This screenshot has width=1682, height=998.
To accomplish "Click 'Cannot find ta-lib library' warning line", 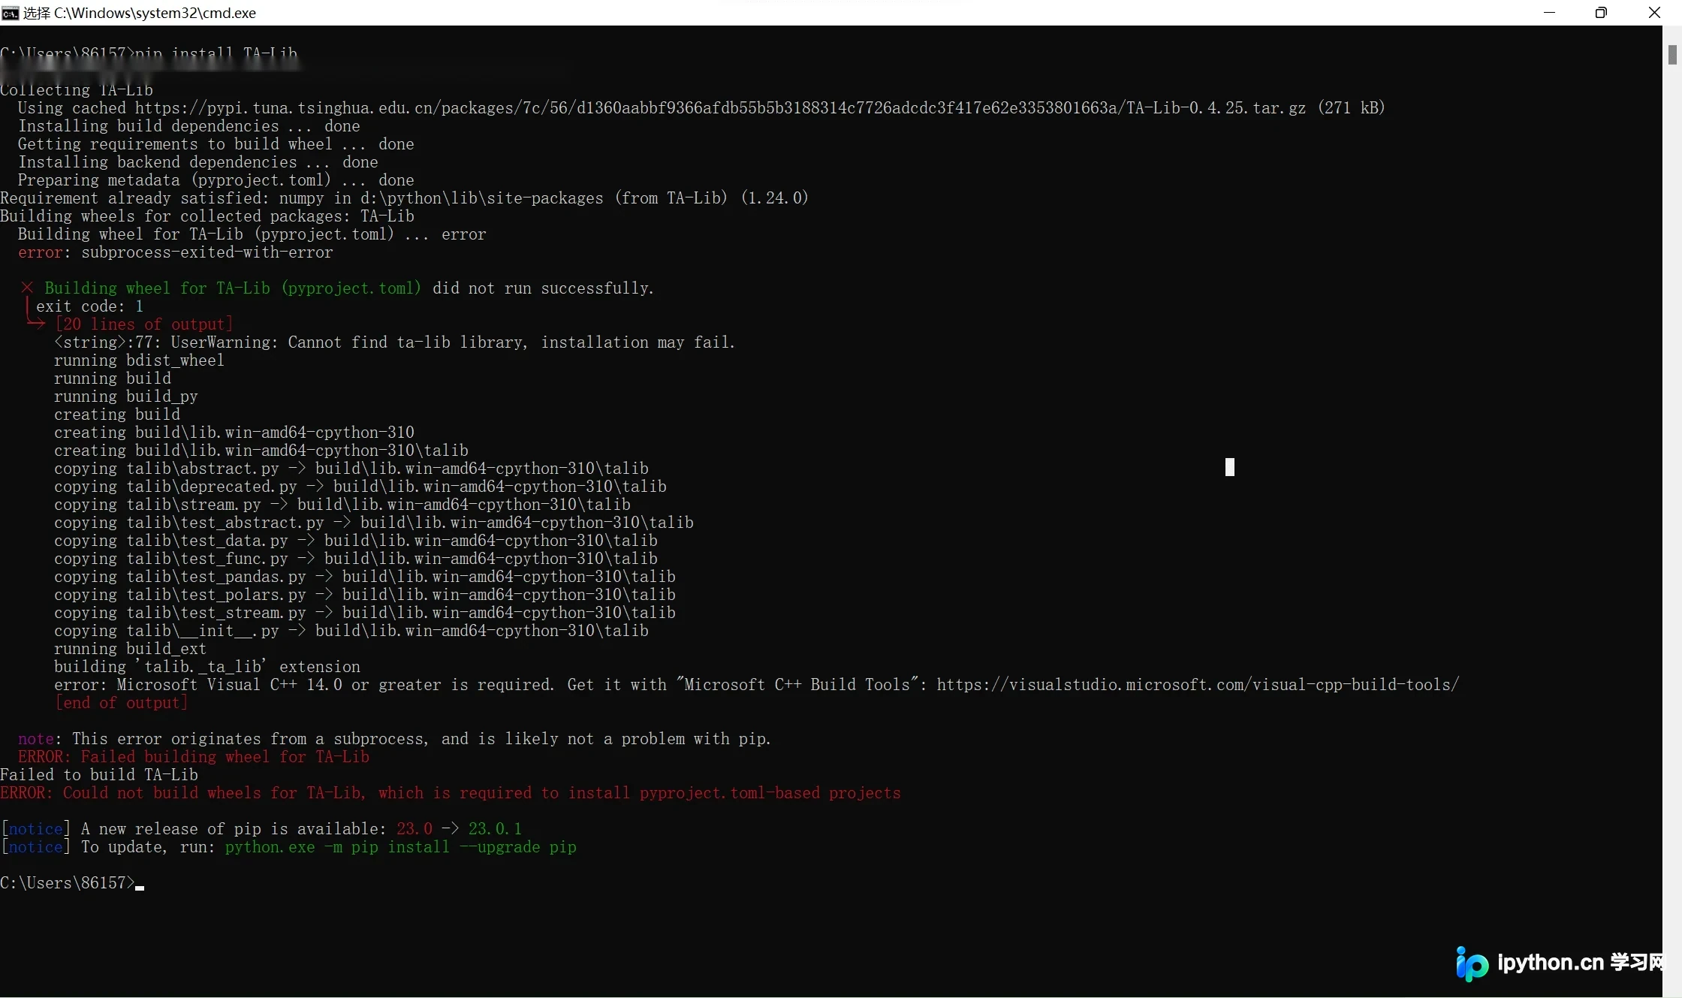I will click(394, 342).
